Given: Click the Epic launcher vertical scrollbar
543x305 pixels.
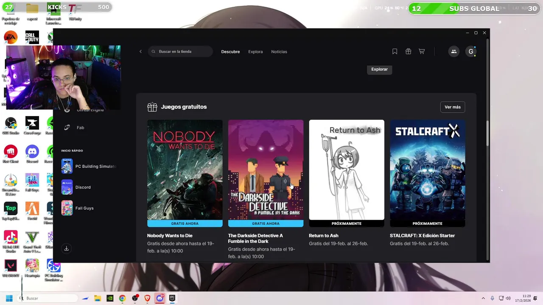Looking at the screenshot, I should 487,134.
